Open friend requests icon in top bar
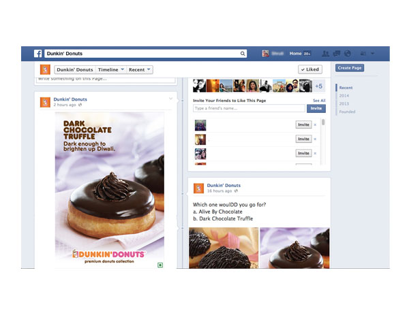The height and width of the screenshot is (315, 409). pyautogui.click(x=325, y=54)
